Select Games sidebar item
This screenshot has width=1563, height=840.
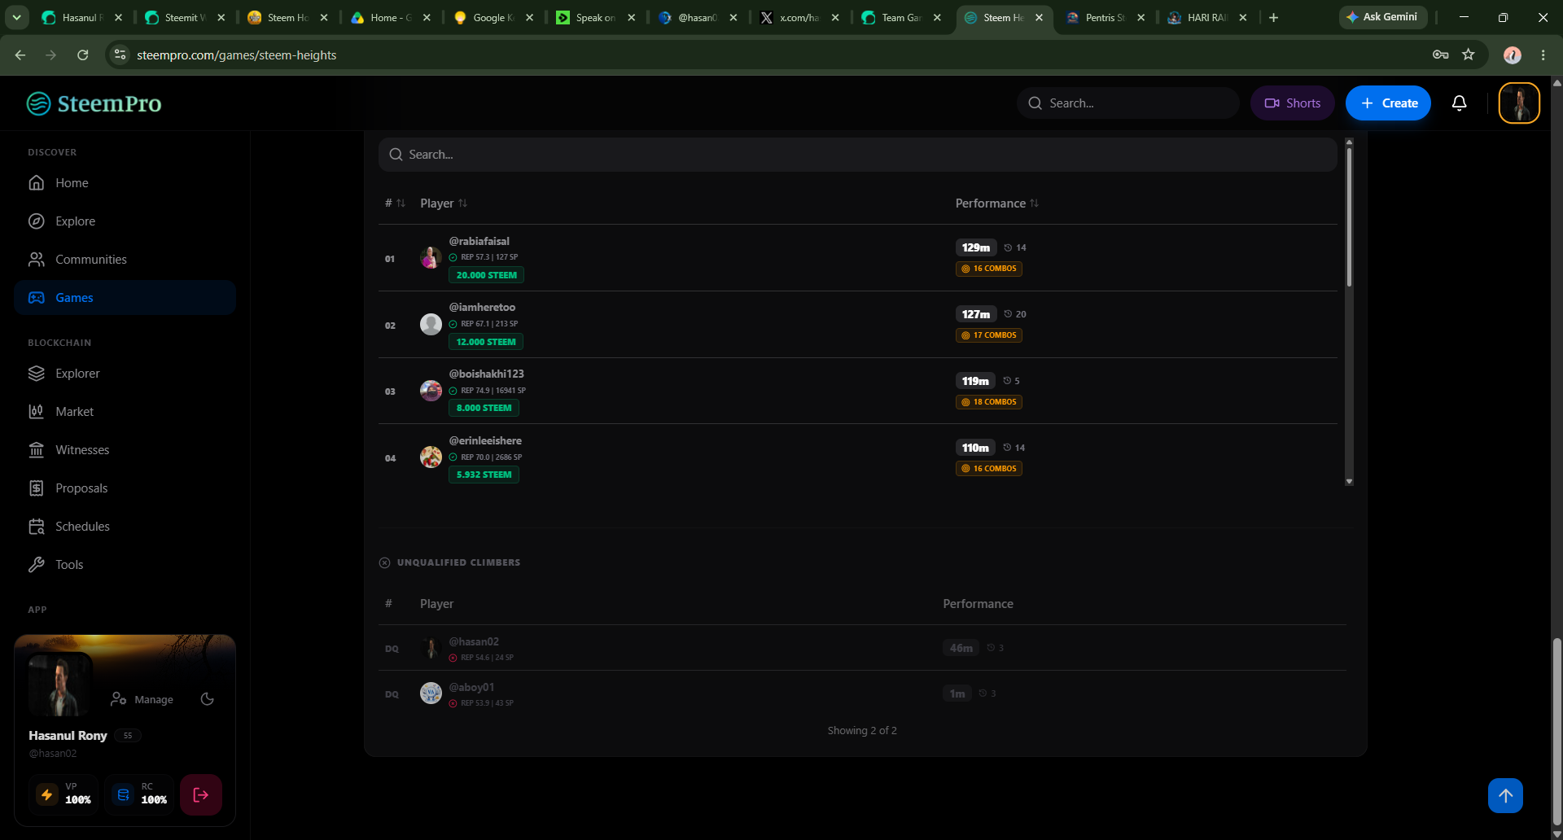click(125, 298)
